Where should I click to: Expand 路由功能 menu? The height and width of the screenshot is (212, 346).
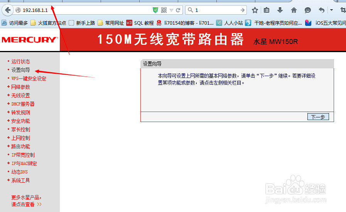click(x=20, y=146)
